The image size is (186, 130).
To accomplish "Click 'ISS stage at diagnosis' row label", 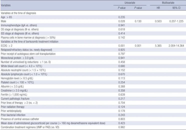I will click(x=20, y=33).
